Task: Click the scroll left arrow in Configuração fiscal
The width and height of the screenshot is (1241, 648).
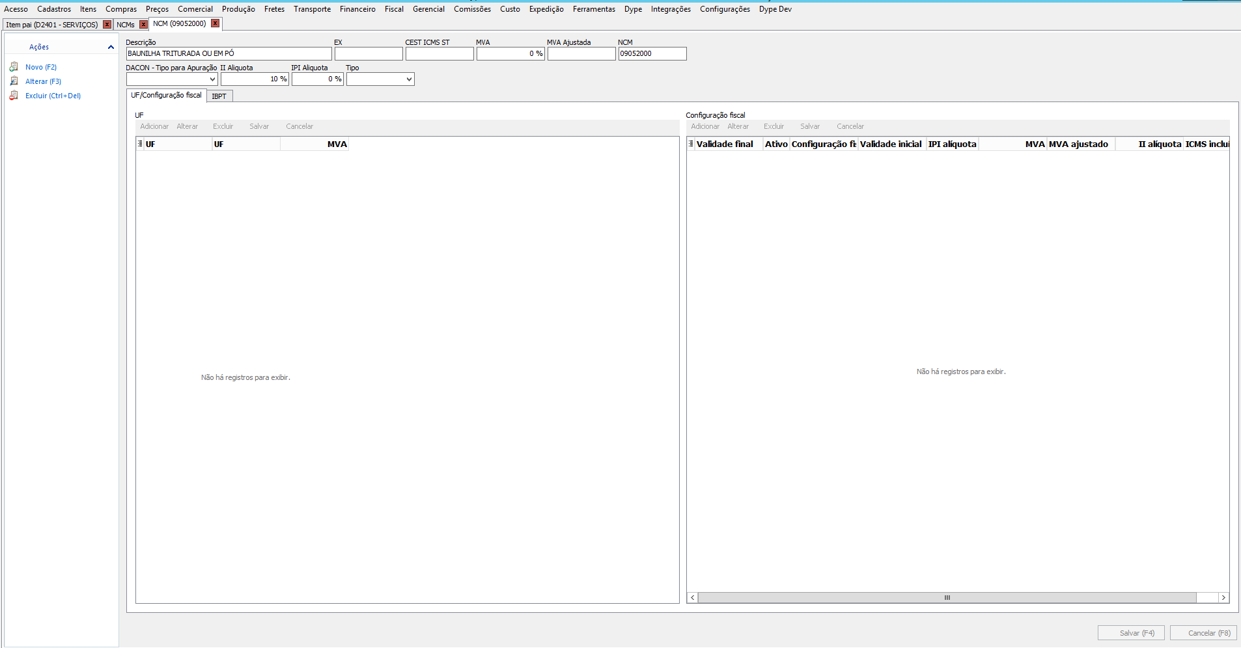Action: (693, 598)
